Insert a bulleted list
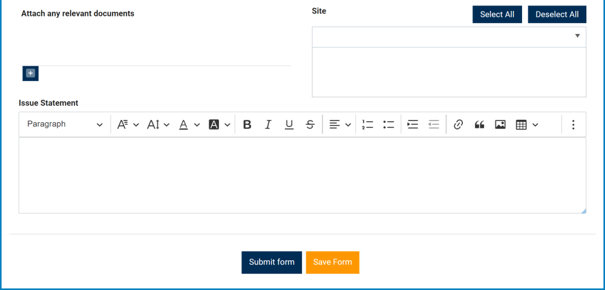 [x=388, y=125]
